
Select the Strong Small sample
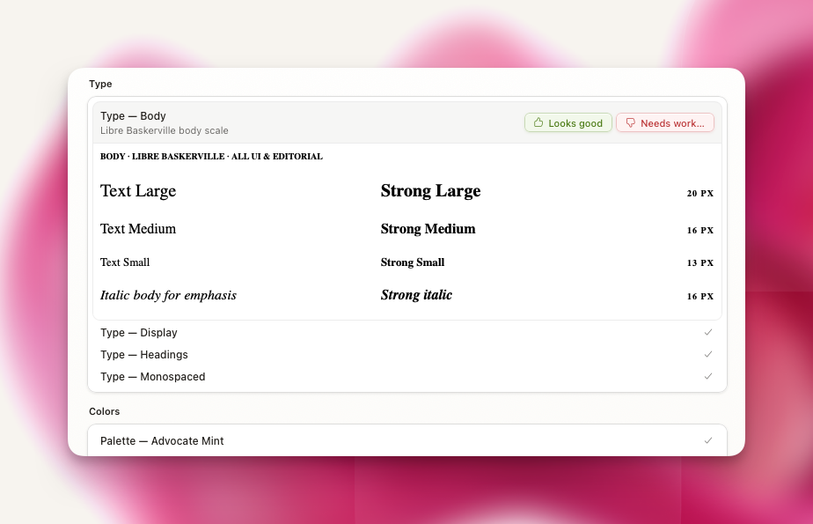[x=412, y=262]
